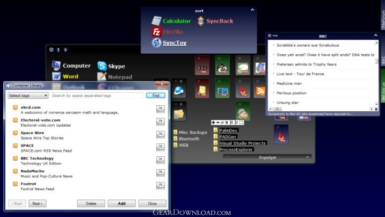Image resolution: width=385 pixels, height=217 pixels.
Task: Open the PalmDev folder
Action: tap(226, 131)
